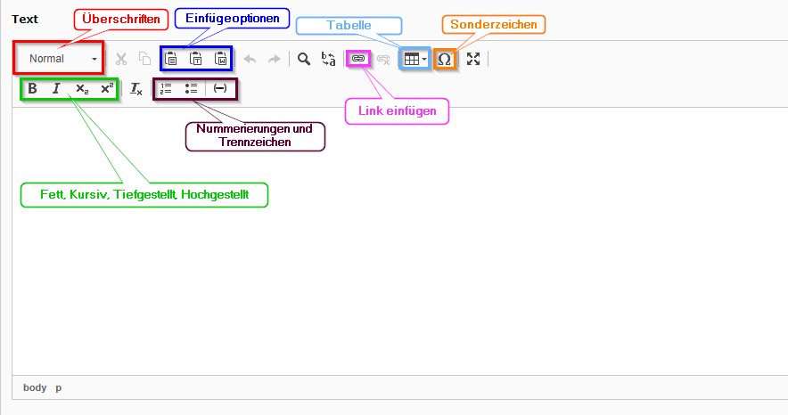This screenshot has height=415, width=788.
Task: Toggle superscript formatting
Action: pos(106,88)
